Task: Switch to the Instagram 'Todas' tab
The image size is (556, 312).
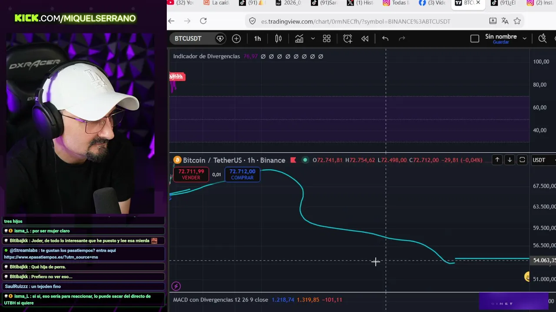Action: pos(396,3)
